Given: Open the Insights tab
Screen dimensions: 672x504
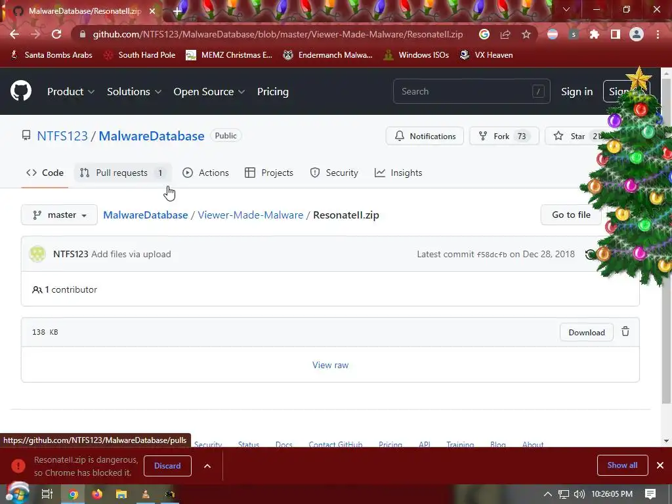Looking at the screenshot, I should (398, 173).
